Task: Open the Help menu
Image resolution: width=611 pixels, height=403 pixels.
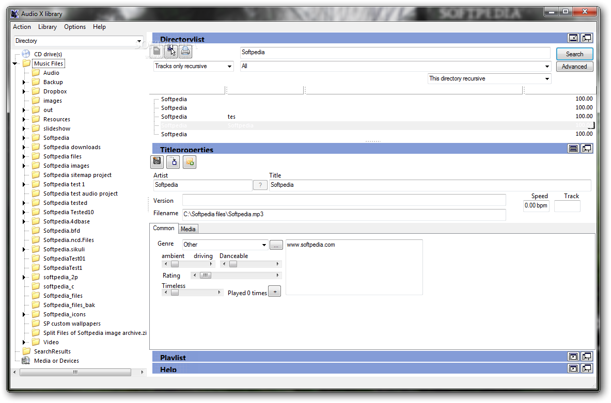Action: pyautogui.click(x=99, y=26)
